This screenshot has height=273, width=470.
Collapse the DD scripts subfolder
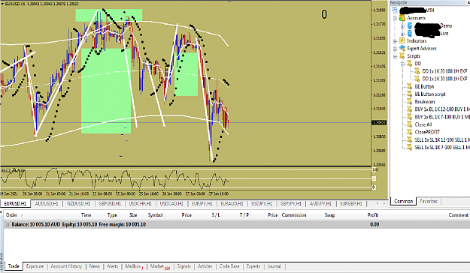[x=402, y=64]
